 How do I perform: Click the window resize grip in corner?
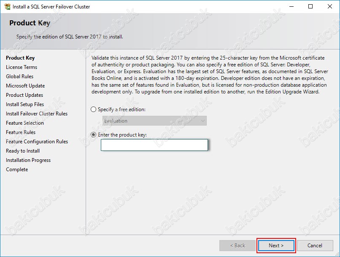click(337, 254)
